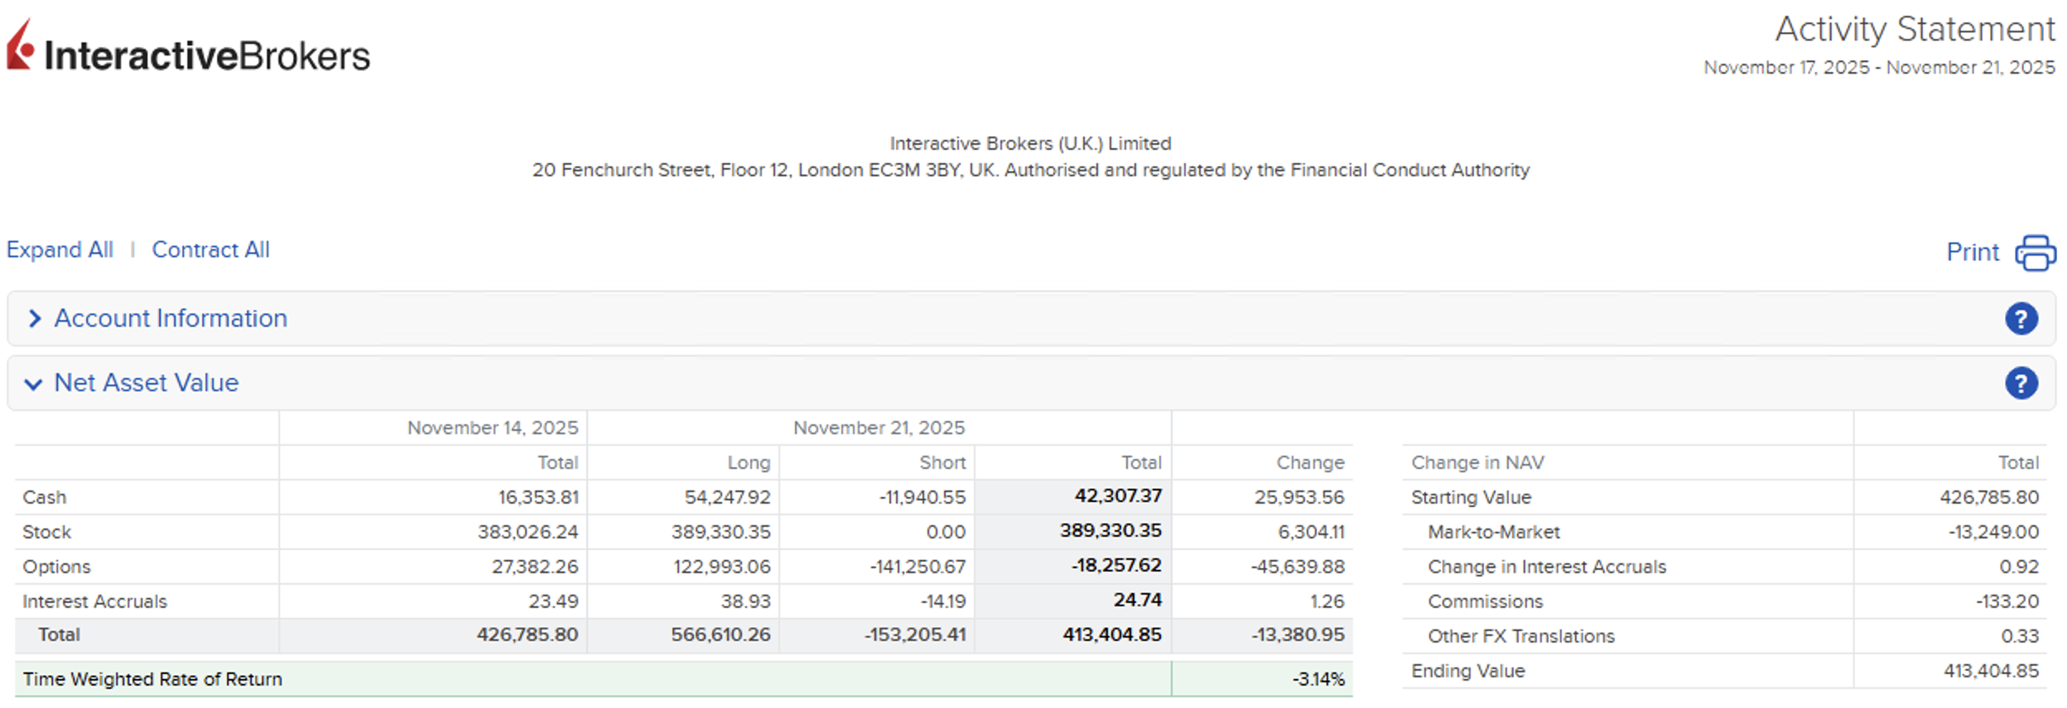Click the Net Asset Value section title
This screenshot has height=708, width=2067.
(x=147, y=383)
